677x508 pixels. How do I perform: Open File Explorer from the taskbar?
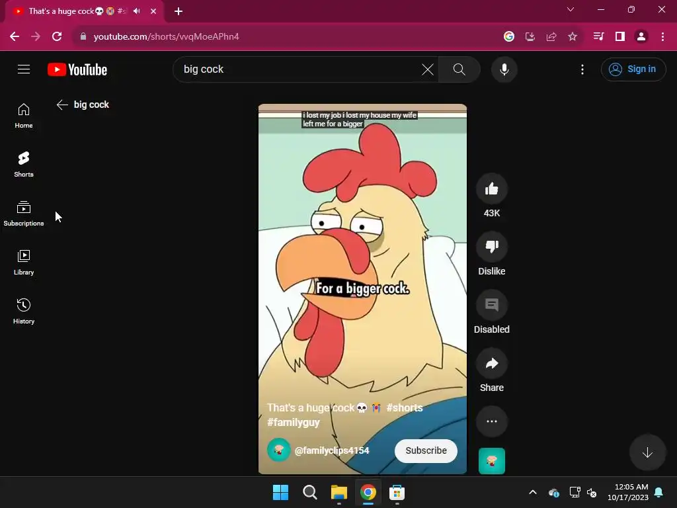coord(339,492)
